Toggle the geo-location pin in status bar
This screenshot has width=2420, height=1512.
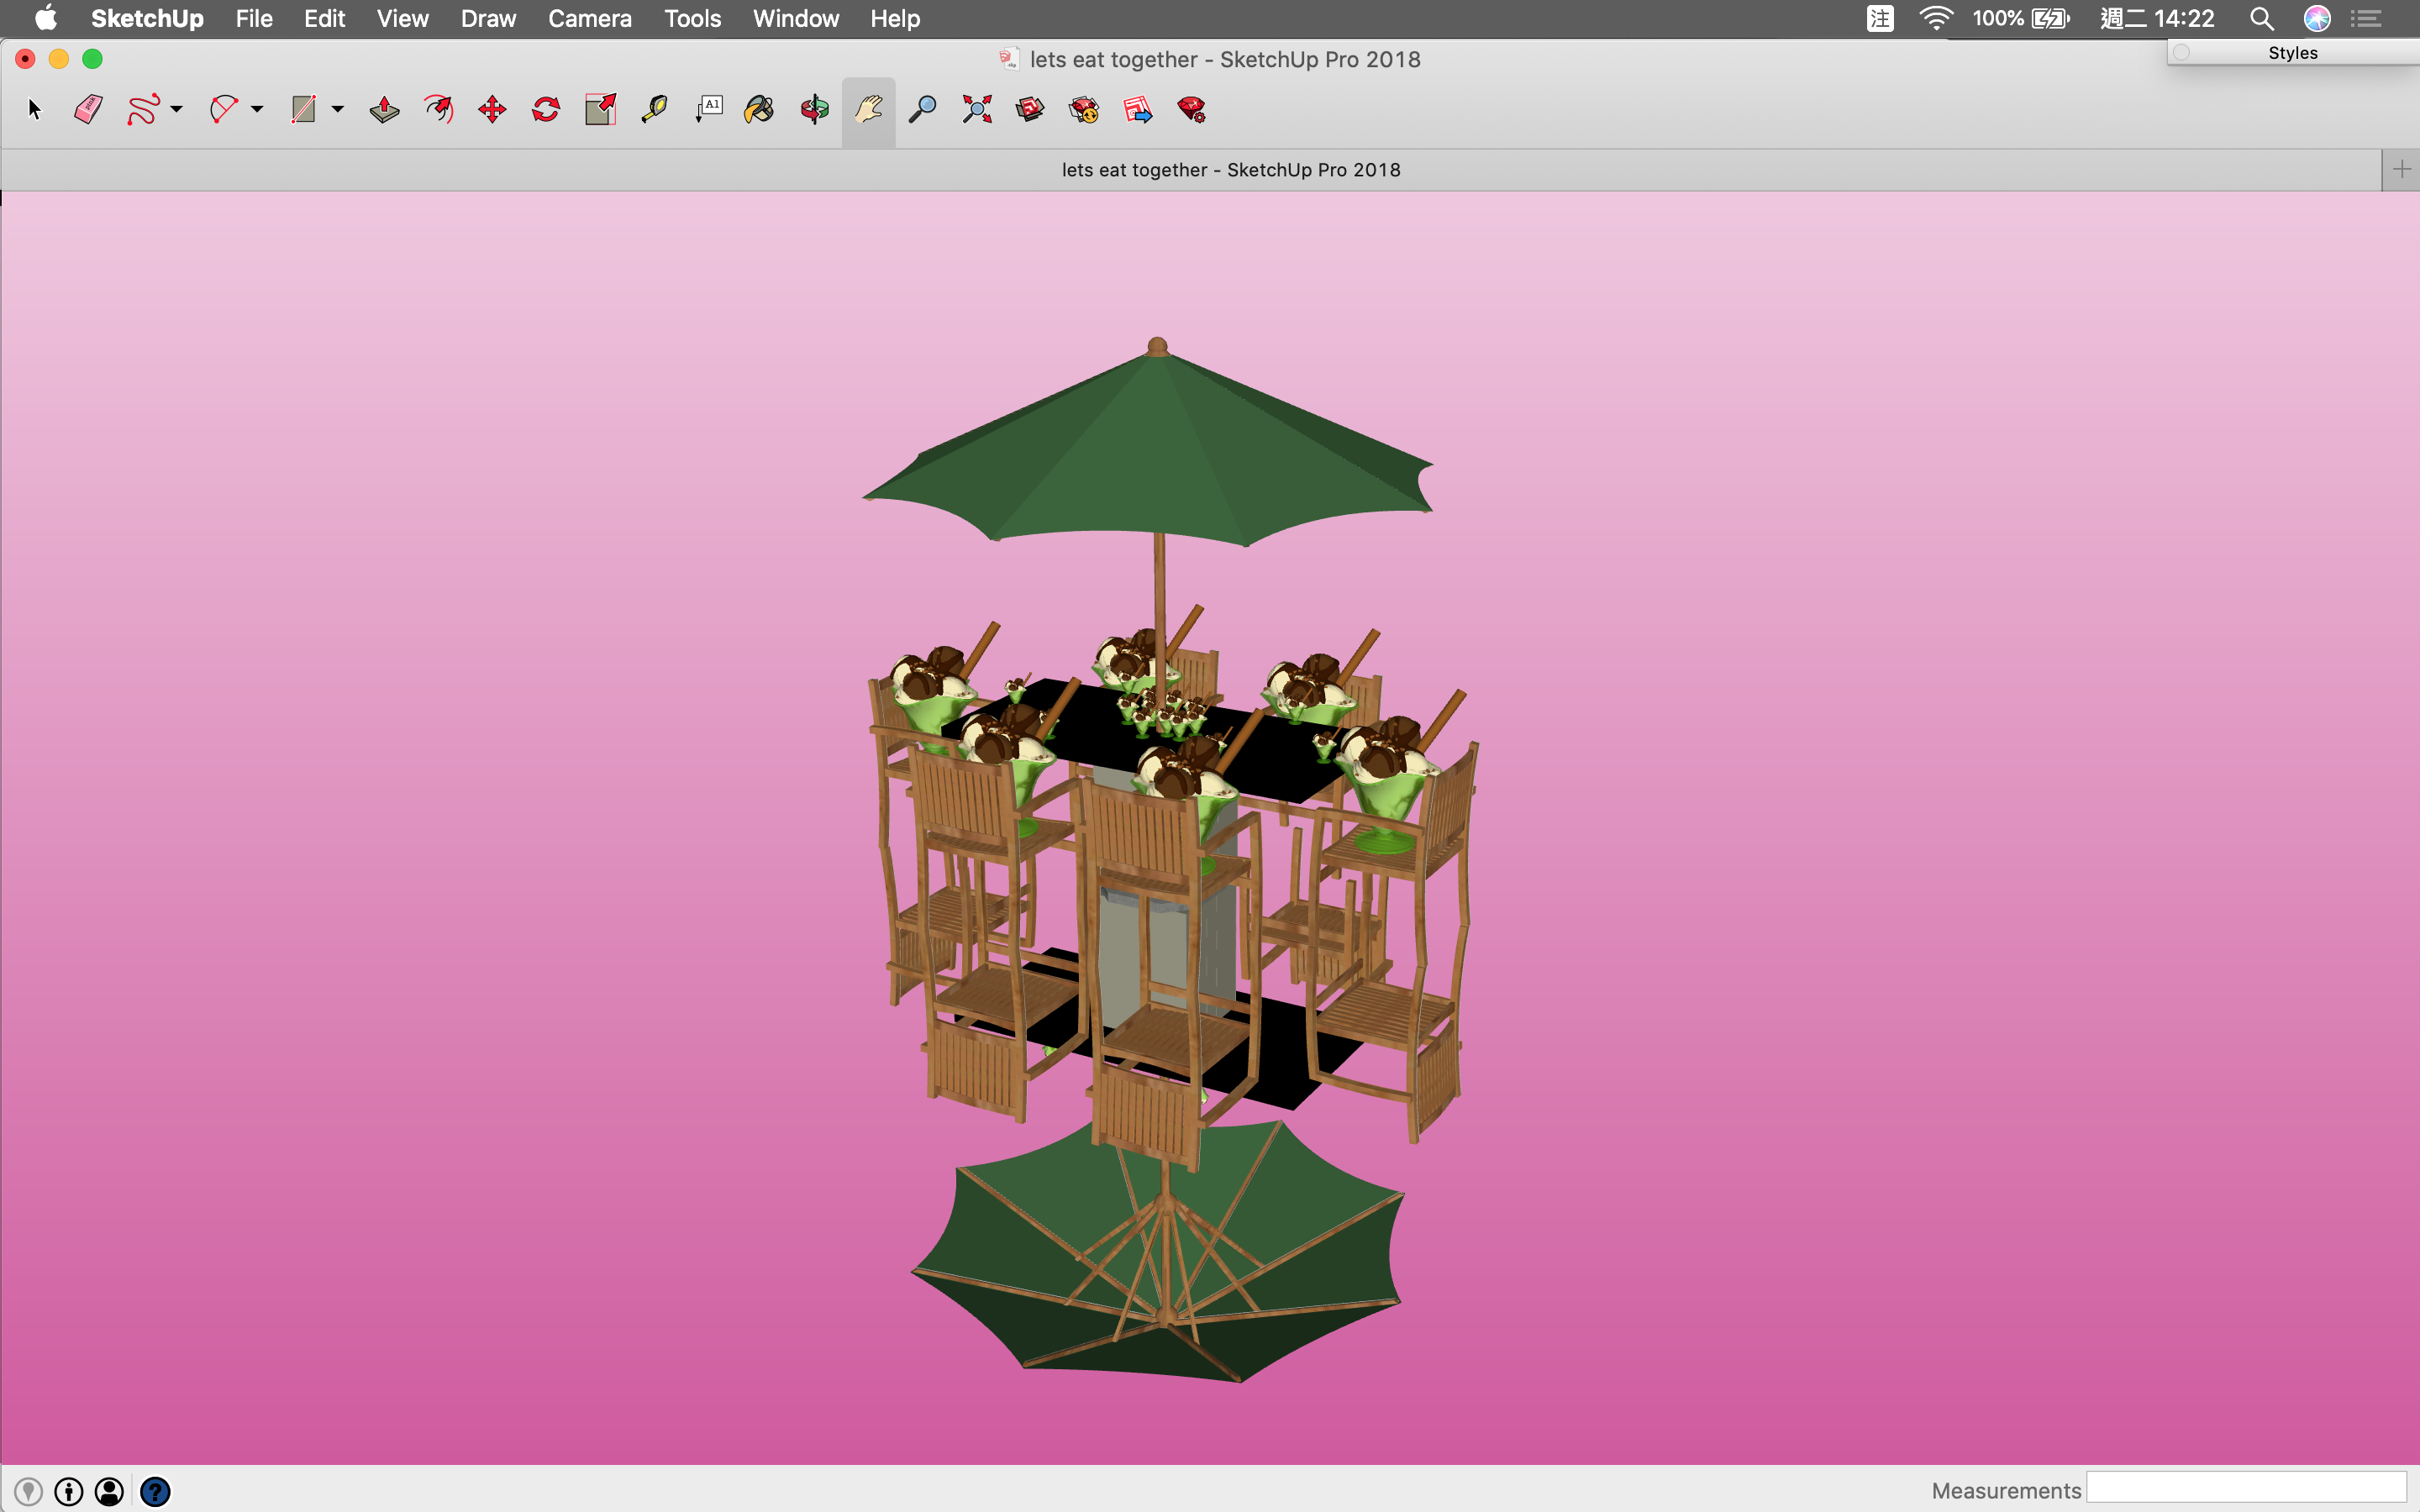pyautogui.click(x=28, y=1491)
